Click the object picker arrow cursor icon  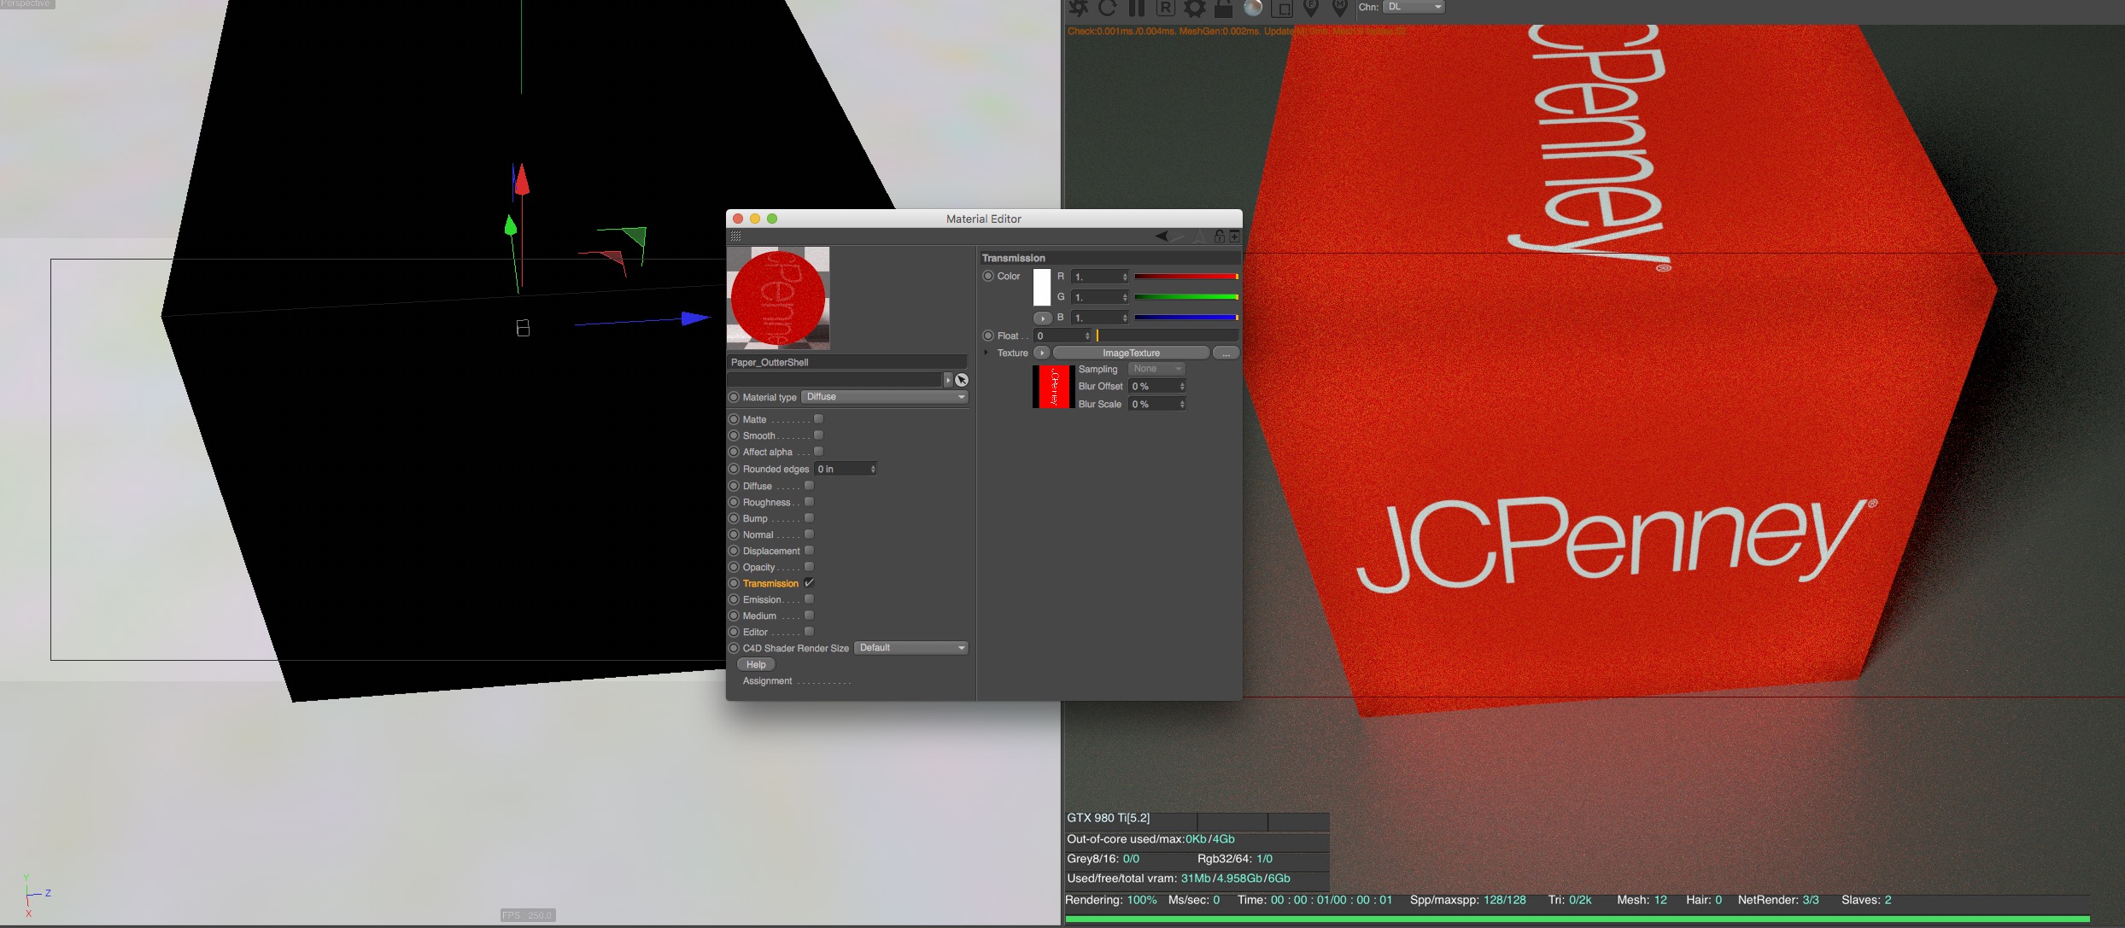click(962, 380)
